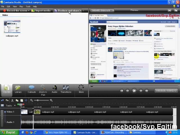Toggle the Video 1 track lock

(x=2, y=119)
